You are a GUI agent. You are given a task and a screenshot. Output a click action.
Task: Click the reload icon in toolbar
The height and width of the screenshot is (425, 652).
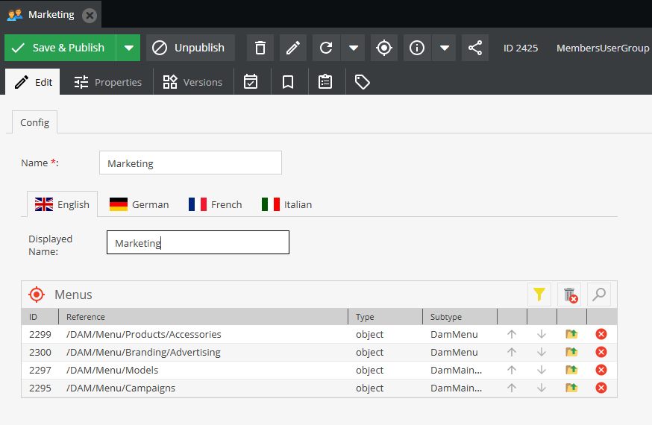(326, 48)
